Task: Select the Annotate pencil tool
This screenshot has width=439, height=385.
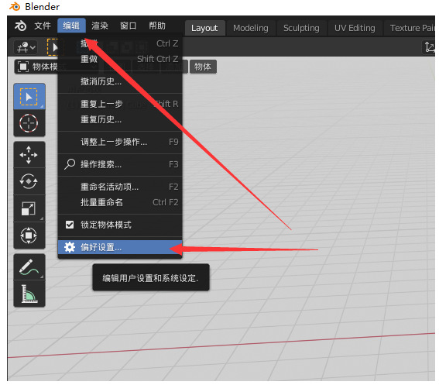Action: click(29, 267)
